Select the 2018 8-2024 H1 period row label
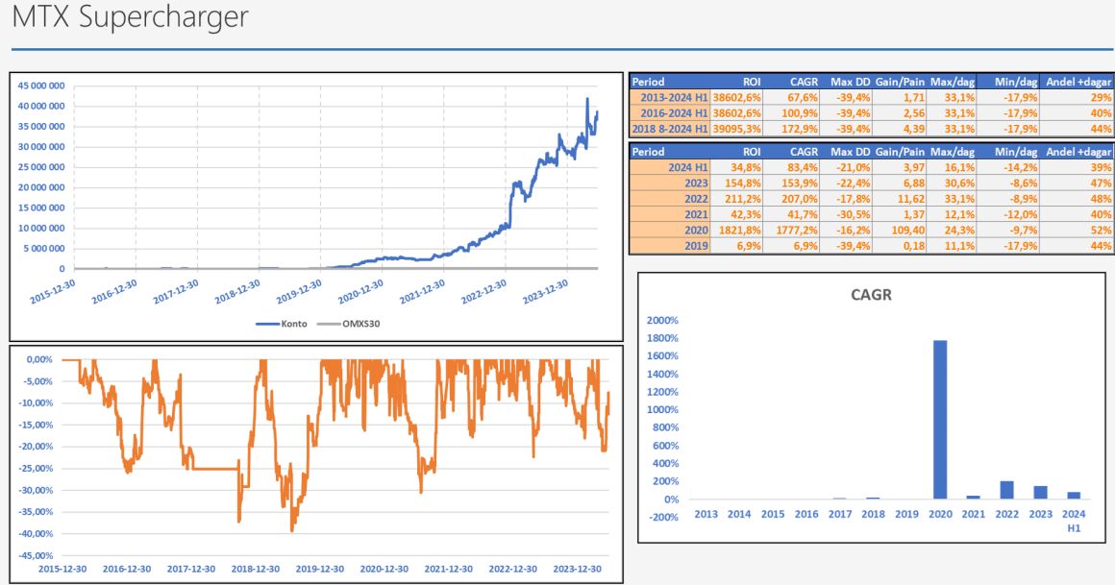The image size is (1115, 585). click(670, 129)
